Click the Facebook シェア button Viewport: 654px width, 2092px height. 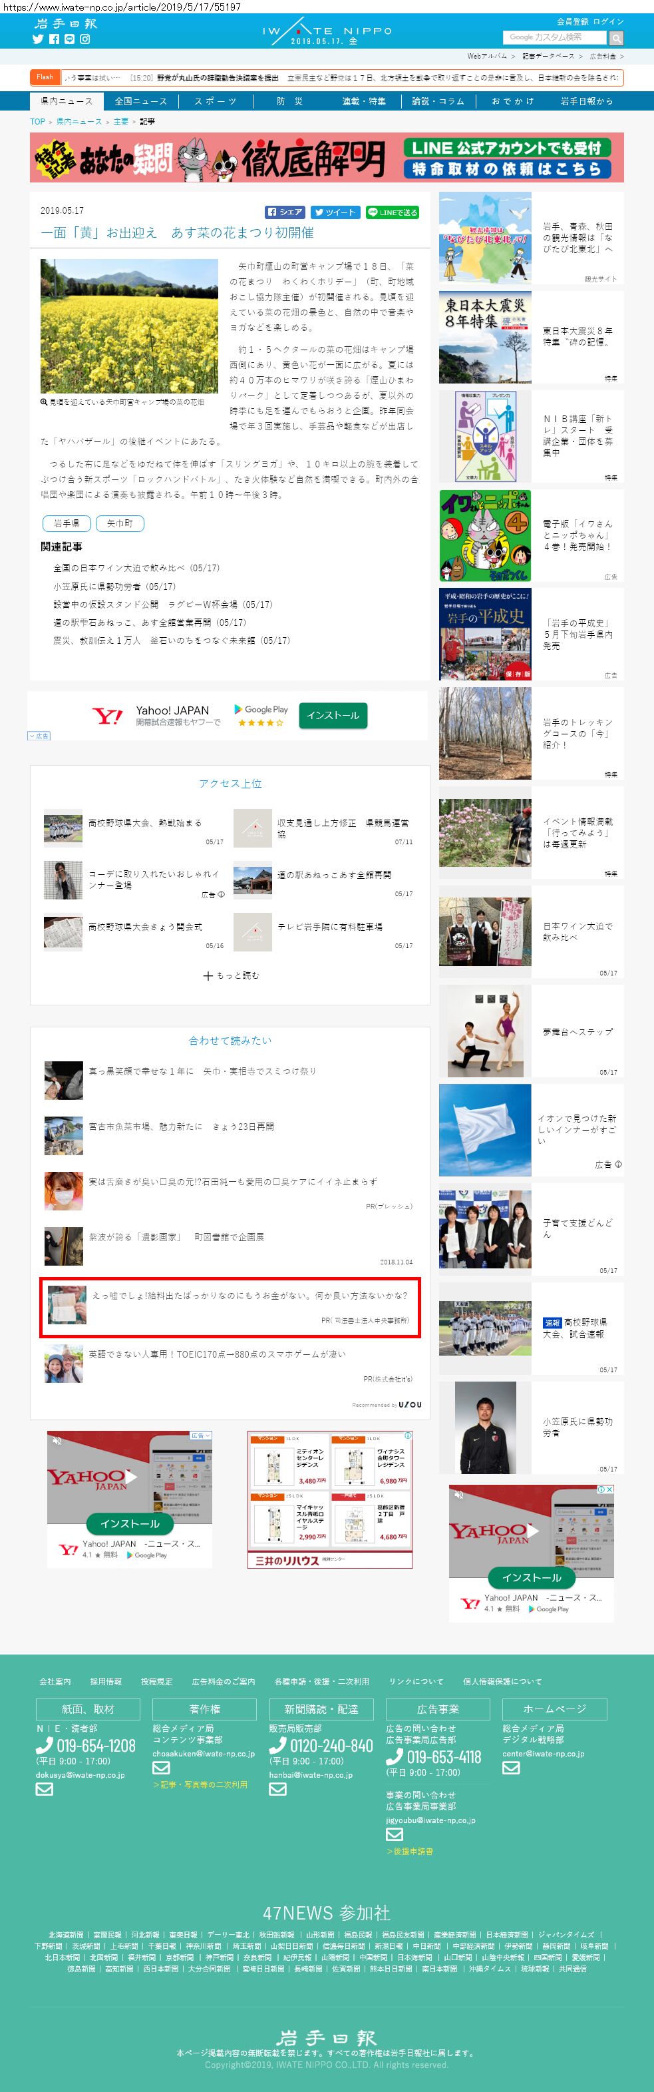click(x=285, y=212)
